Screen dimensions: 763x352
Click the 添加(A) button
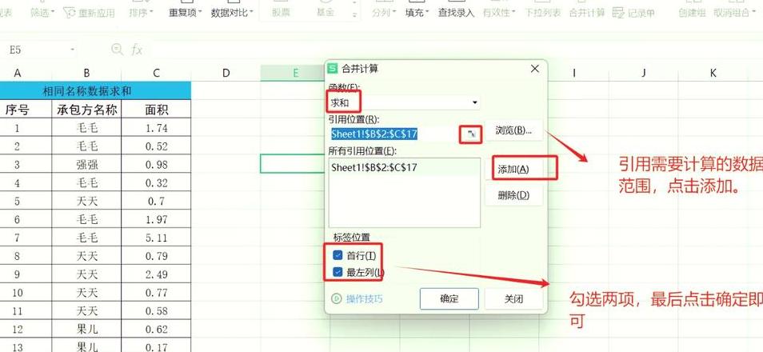[x=513, y=169]
